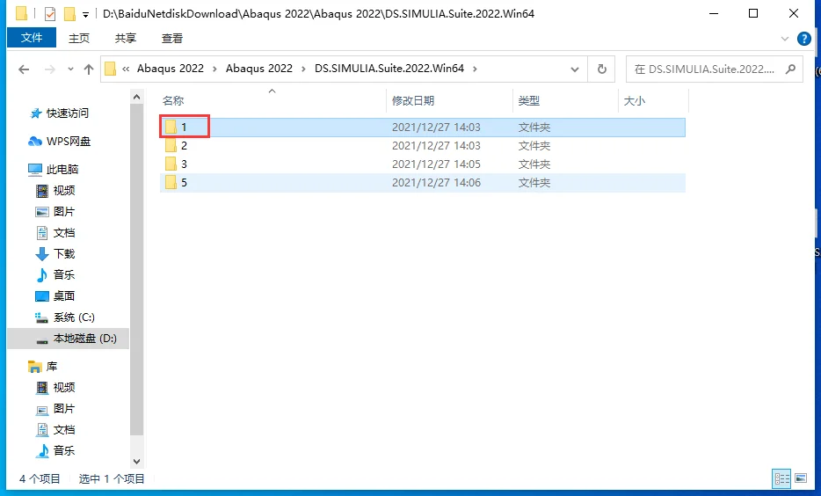Open 桌面 in navigation pane
This screenshot has width=821, height=496.
(x=64, y=295)
